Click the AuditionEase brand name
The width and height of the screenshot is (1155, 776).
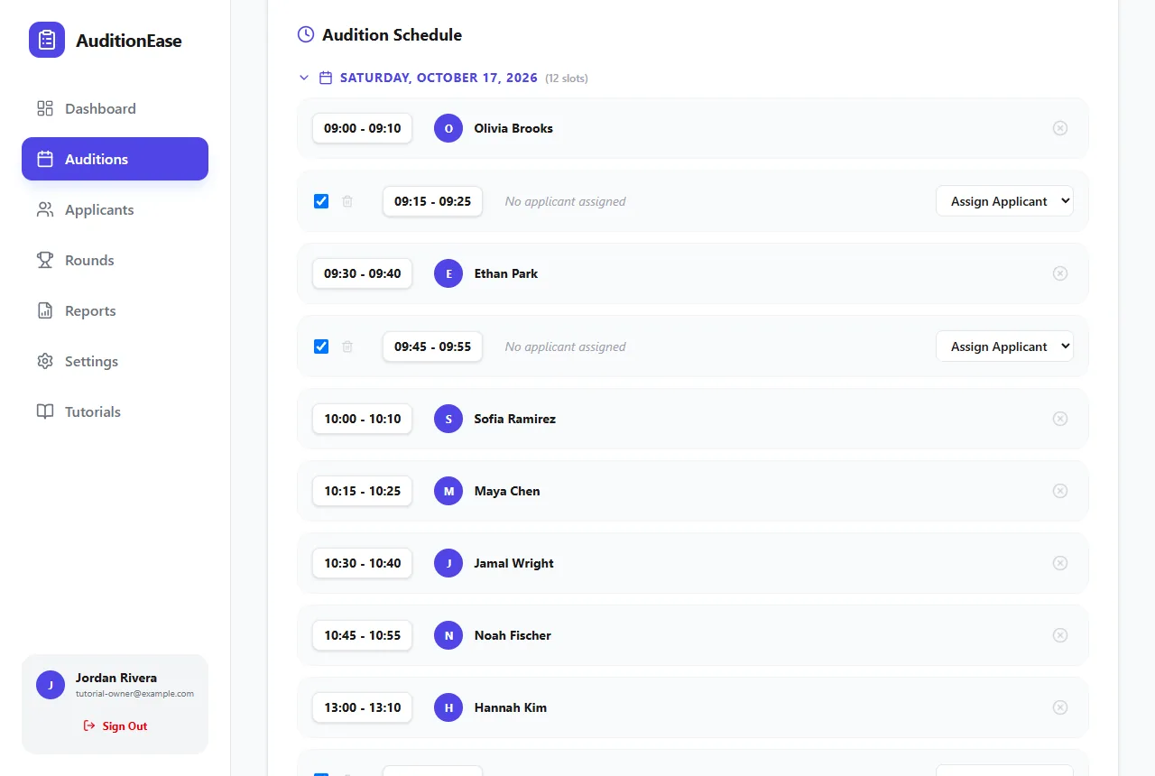click(x=129, y=41)
